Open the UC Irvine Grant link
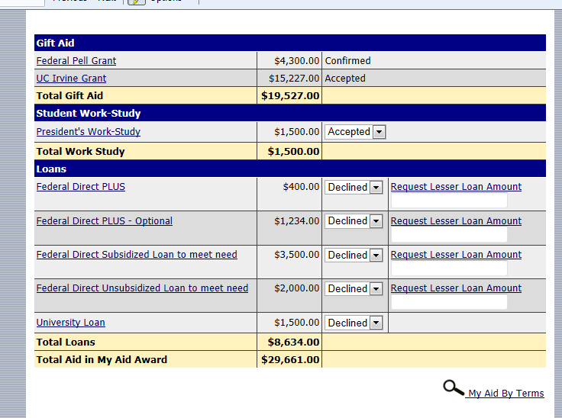Image resolution: width=562 pixels, height=418 pixels. point(71,78)
